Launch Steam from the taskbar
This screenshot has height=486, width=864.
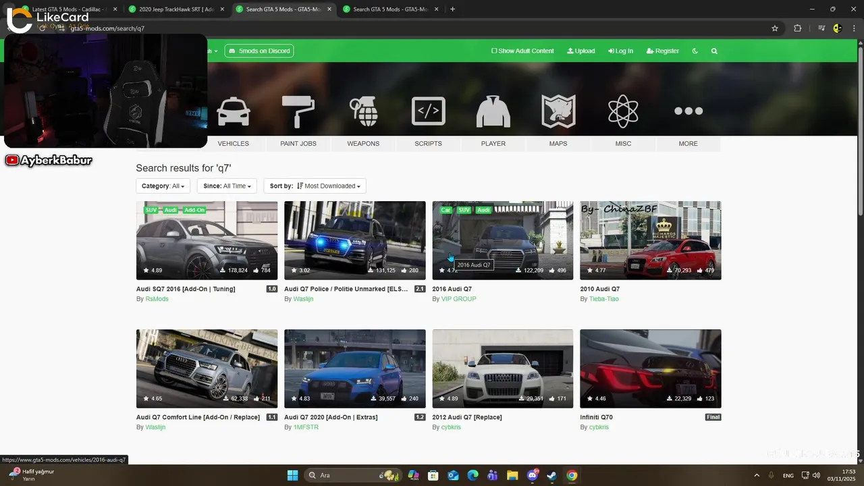[551, 475]
